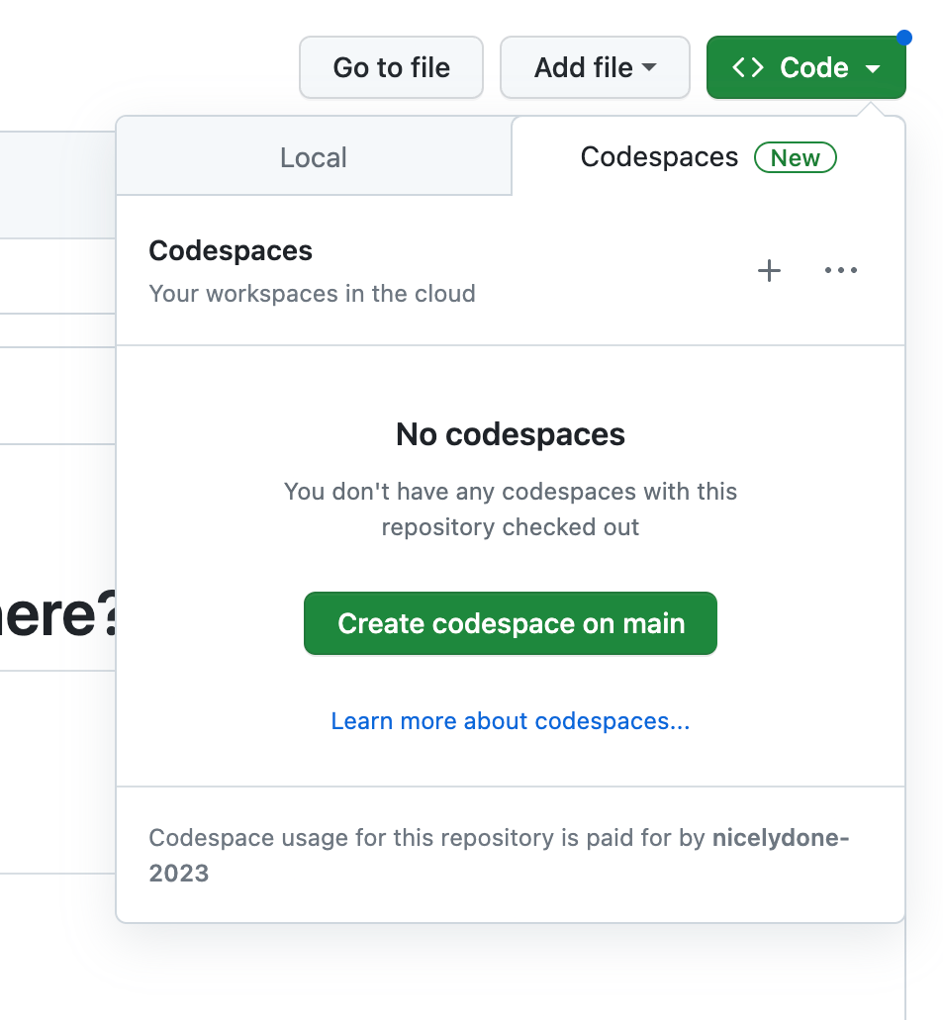This screenshot has height=1020, width=943.
Task: Open the Code dropdown menu
Action: coord(805,67)
